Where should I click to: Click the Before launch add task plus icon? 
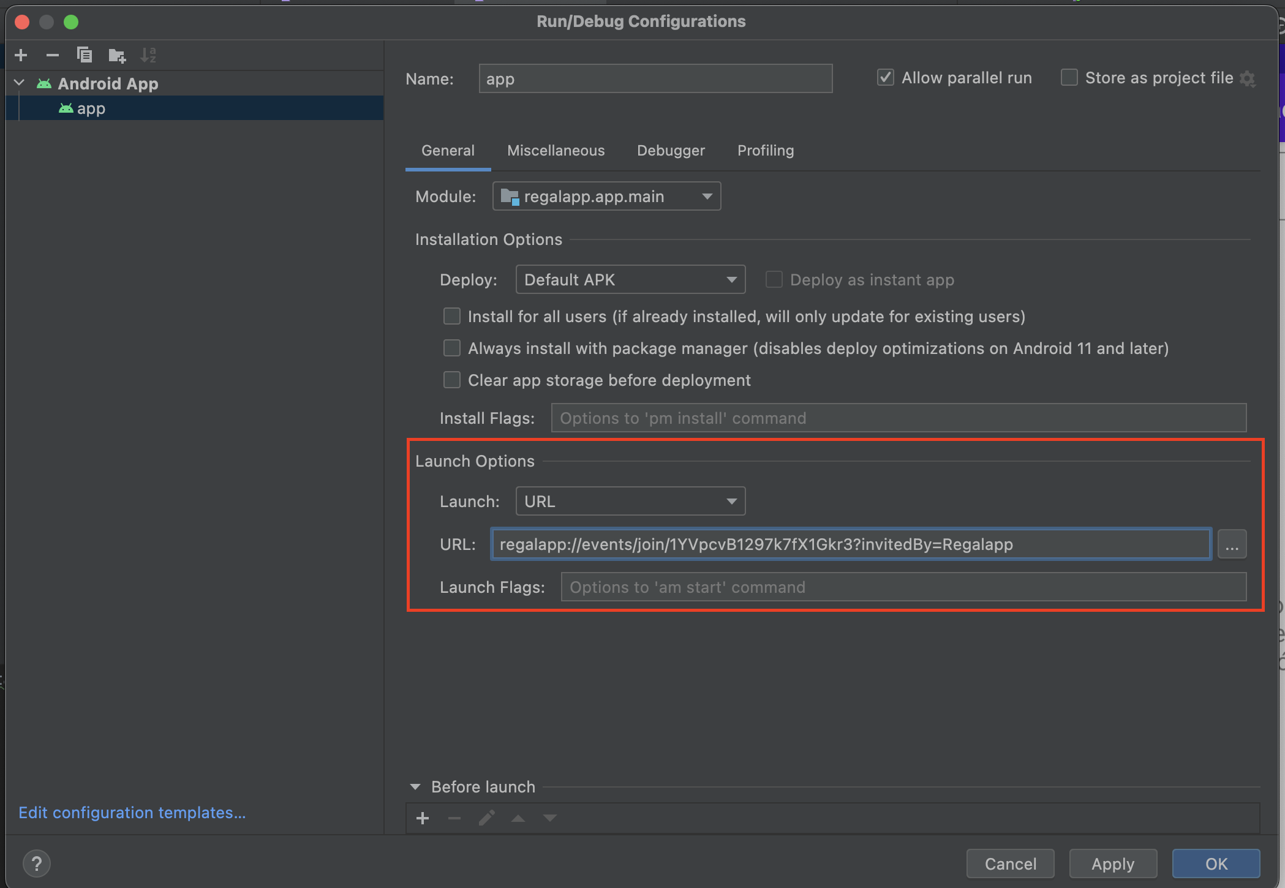422,818
